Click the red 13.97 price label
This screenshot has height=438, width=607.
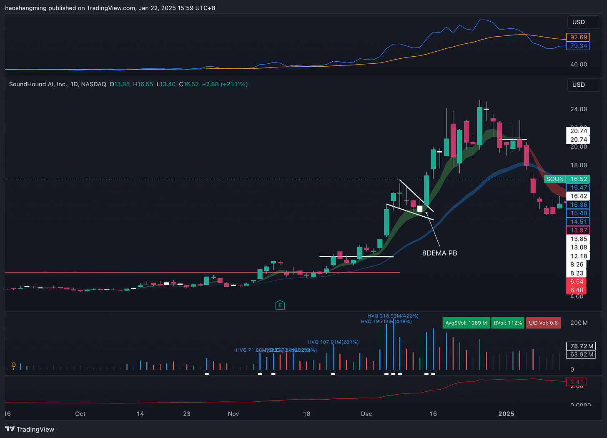click(x=578, y=230)
